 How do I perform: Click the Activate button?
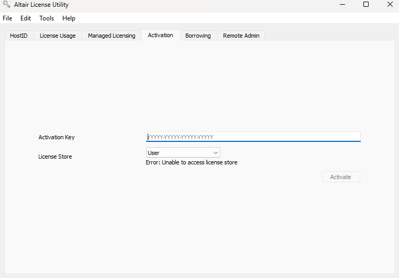point(341,177)
